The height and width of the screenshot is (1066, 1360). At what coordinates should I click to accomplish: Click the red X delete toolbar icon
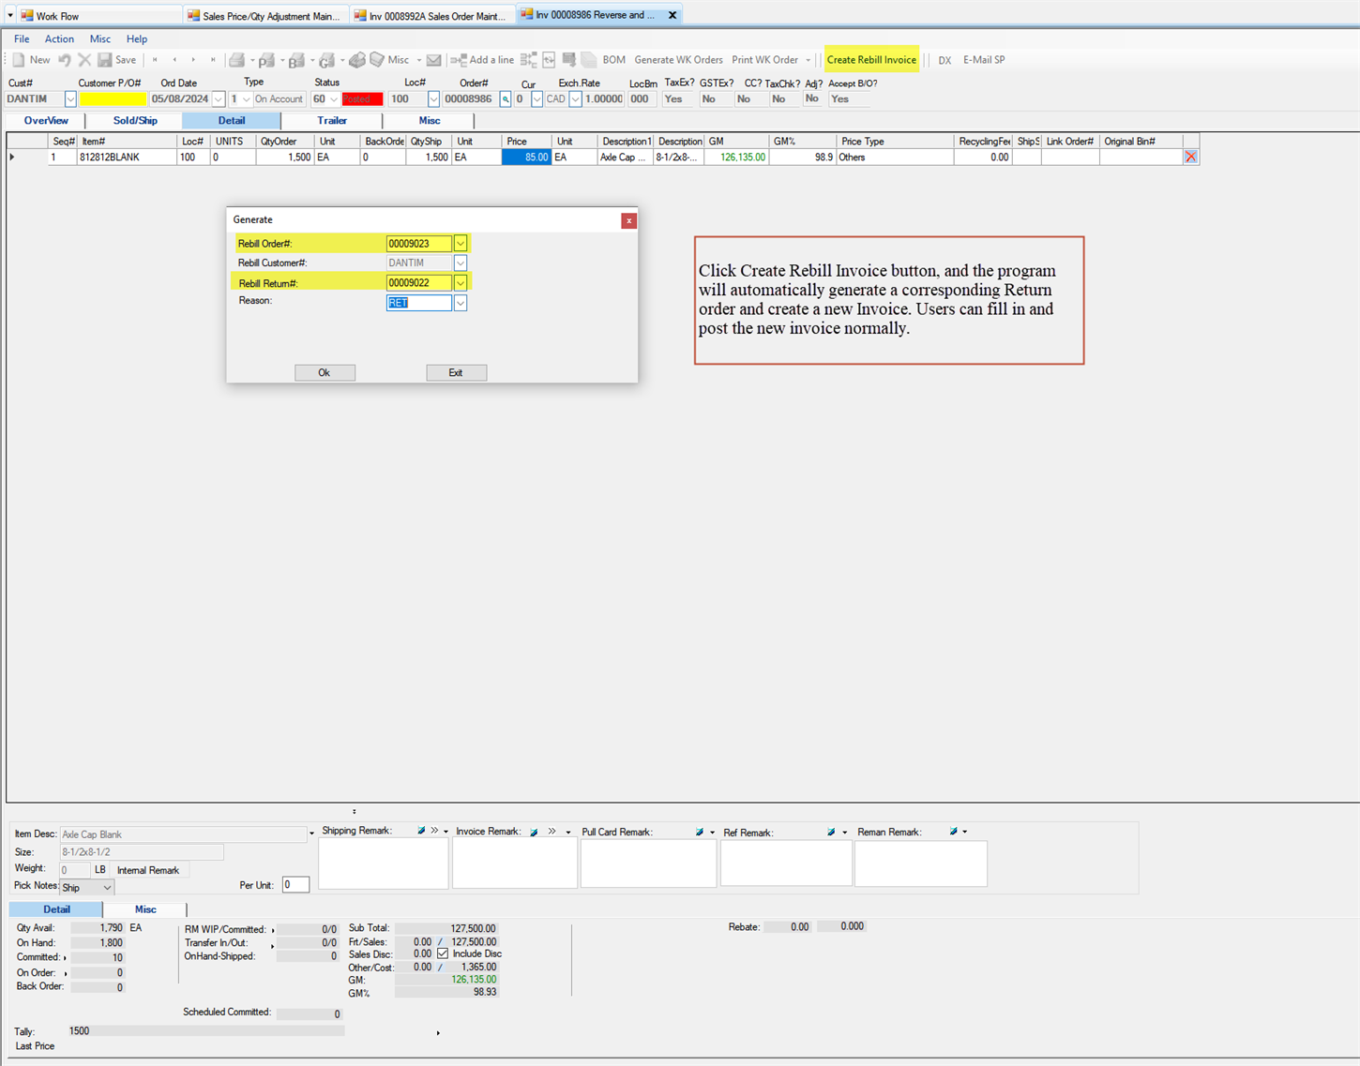(84, 59)
